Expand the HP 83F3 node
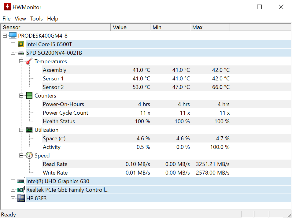The height and width of the screenshot is (218, 292). tap(13, 198)
